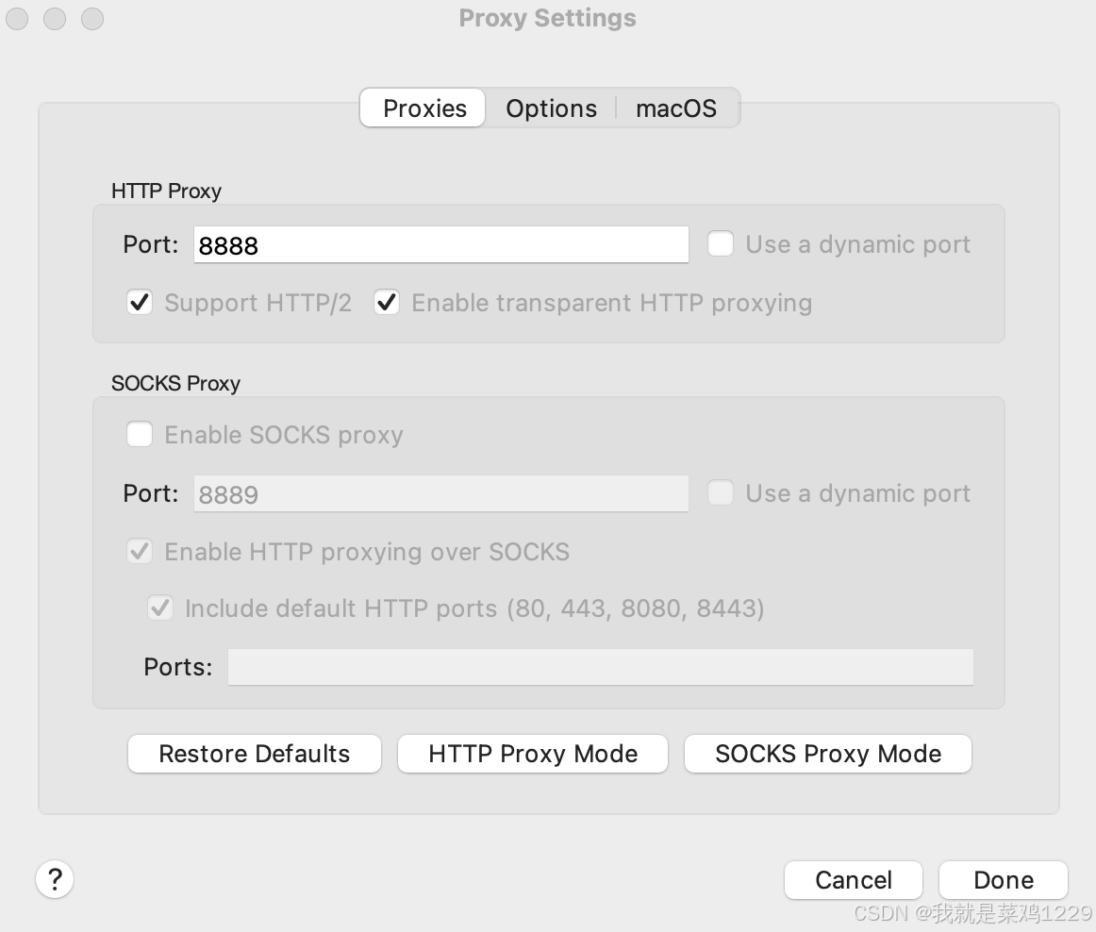Image resolution: width=1096 pixels, height=932 pixels.
Task: Toggle Include default HTTP ports checkbox
Action: pyautogui.click(x=160, y=607)
